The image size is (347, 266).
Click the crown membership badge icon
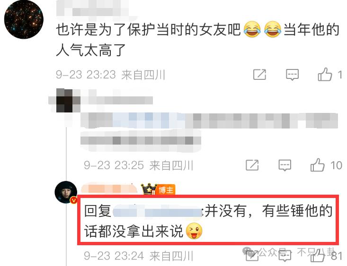click(149, 189)
